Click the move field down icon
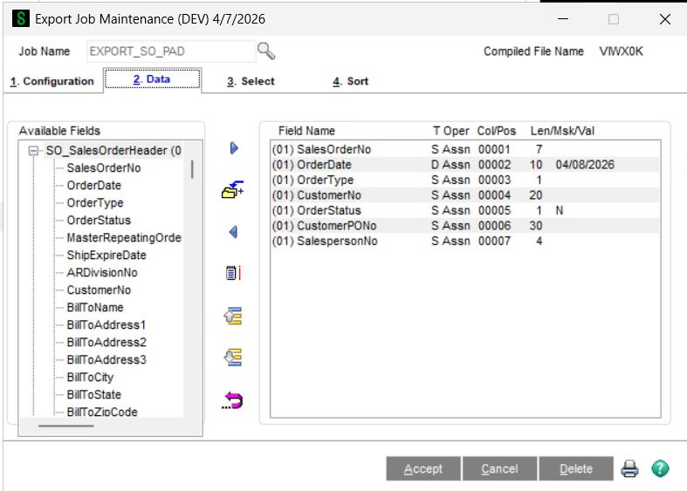Image resolution: width=687 pixels, height=491 pixels. tap(233, 358)
